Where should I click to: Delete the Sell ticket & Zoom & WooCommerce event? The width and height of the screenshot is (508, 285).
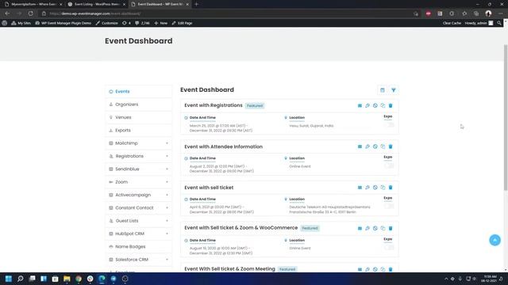[x=391, y=229]
